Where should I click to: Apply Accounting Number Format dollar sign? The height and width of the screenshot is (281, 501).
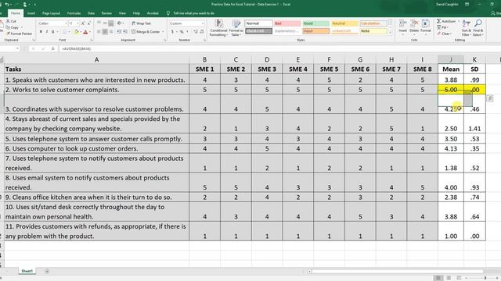(172, 32)
